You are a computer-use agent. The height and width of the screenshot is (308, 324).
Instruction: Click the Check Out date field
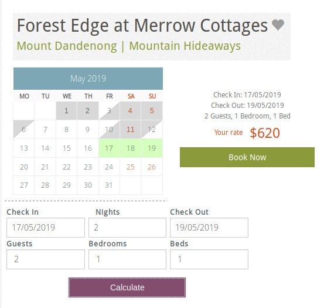point(209,228)
